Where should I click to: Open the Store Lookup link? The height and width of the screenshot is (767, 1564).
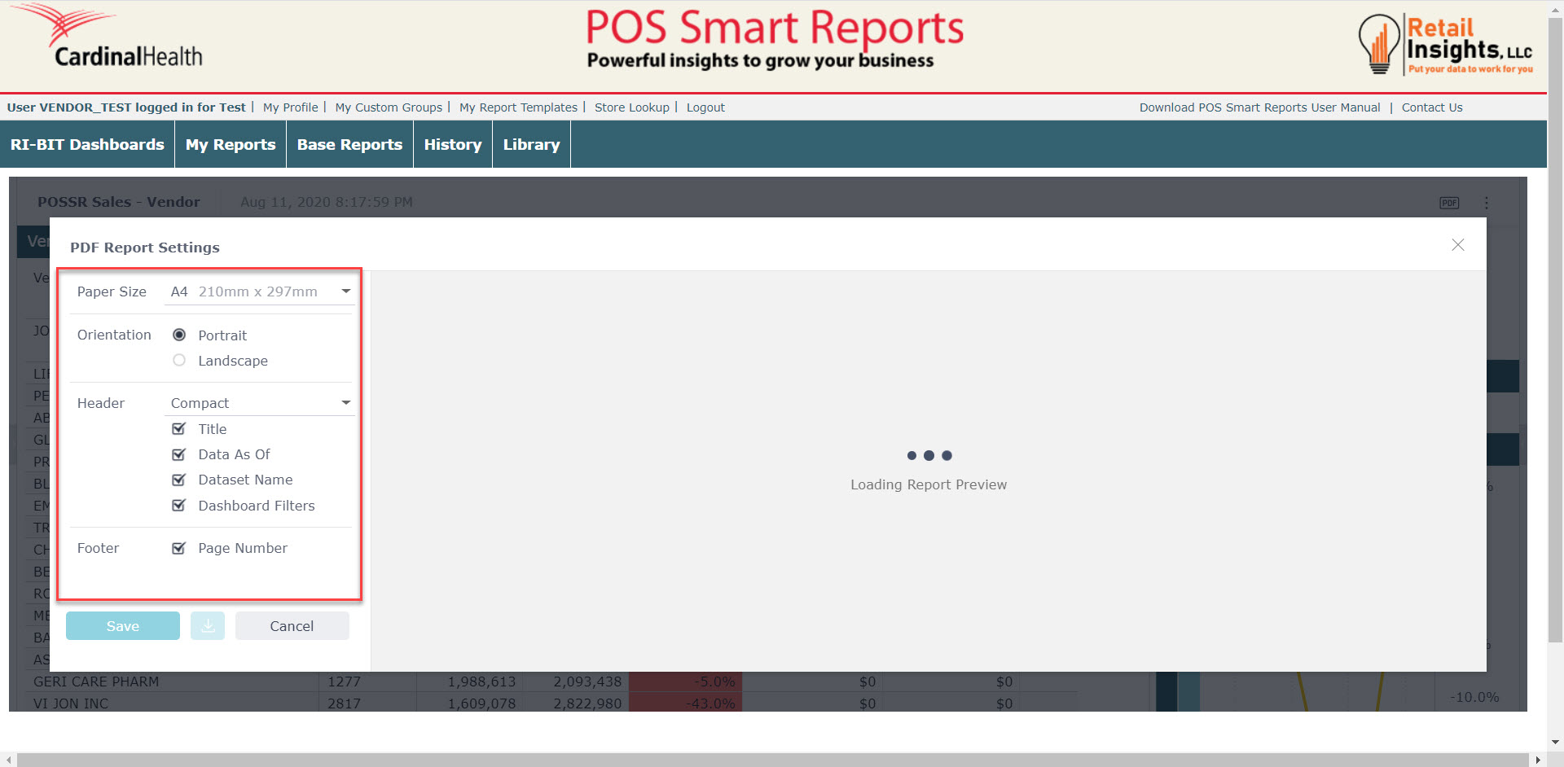631,107
